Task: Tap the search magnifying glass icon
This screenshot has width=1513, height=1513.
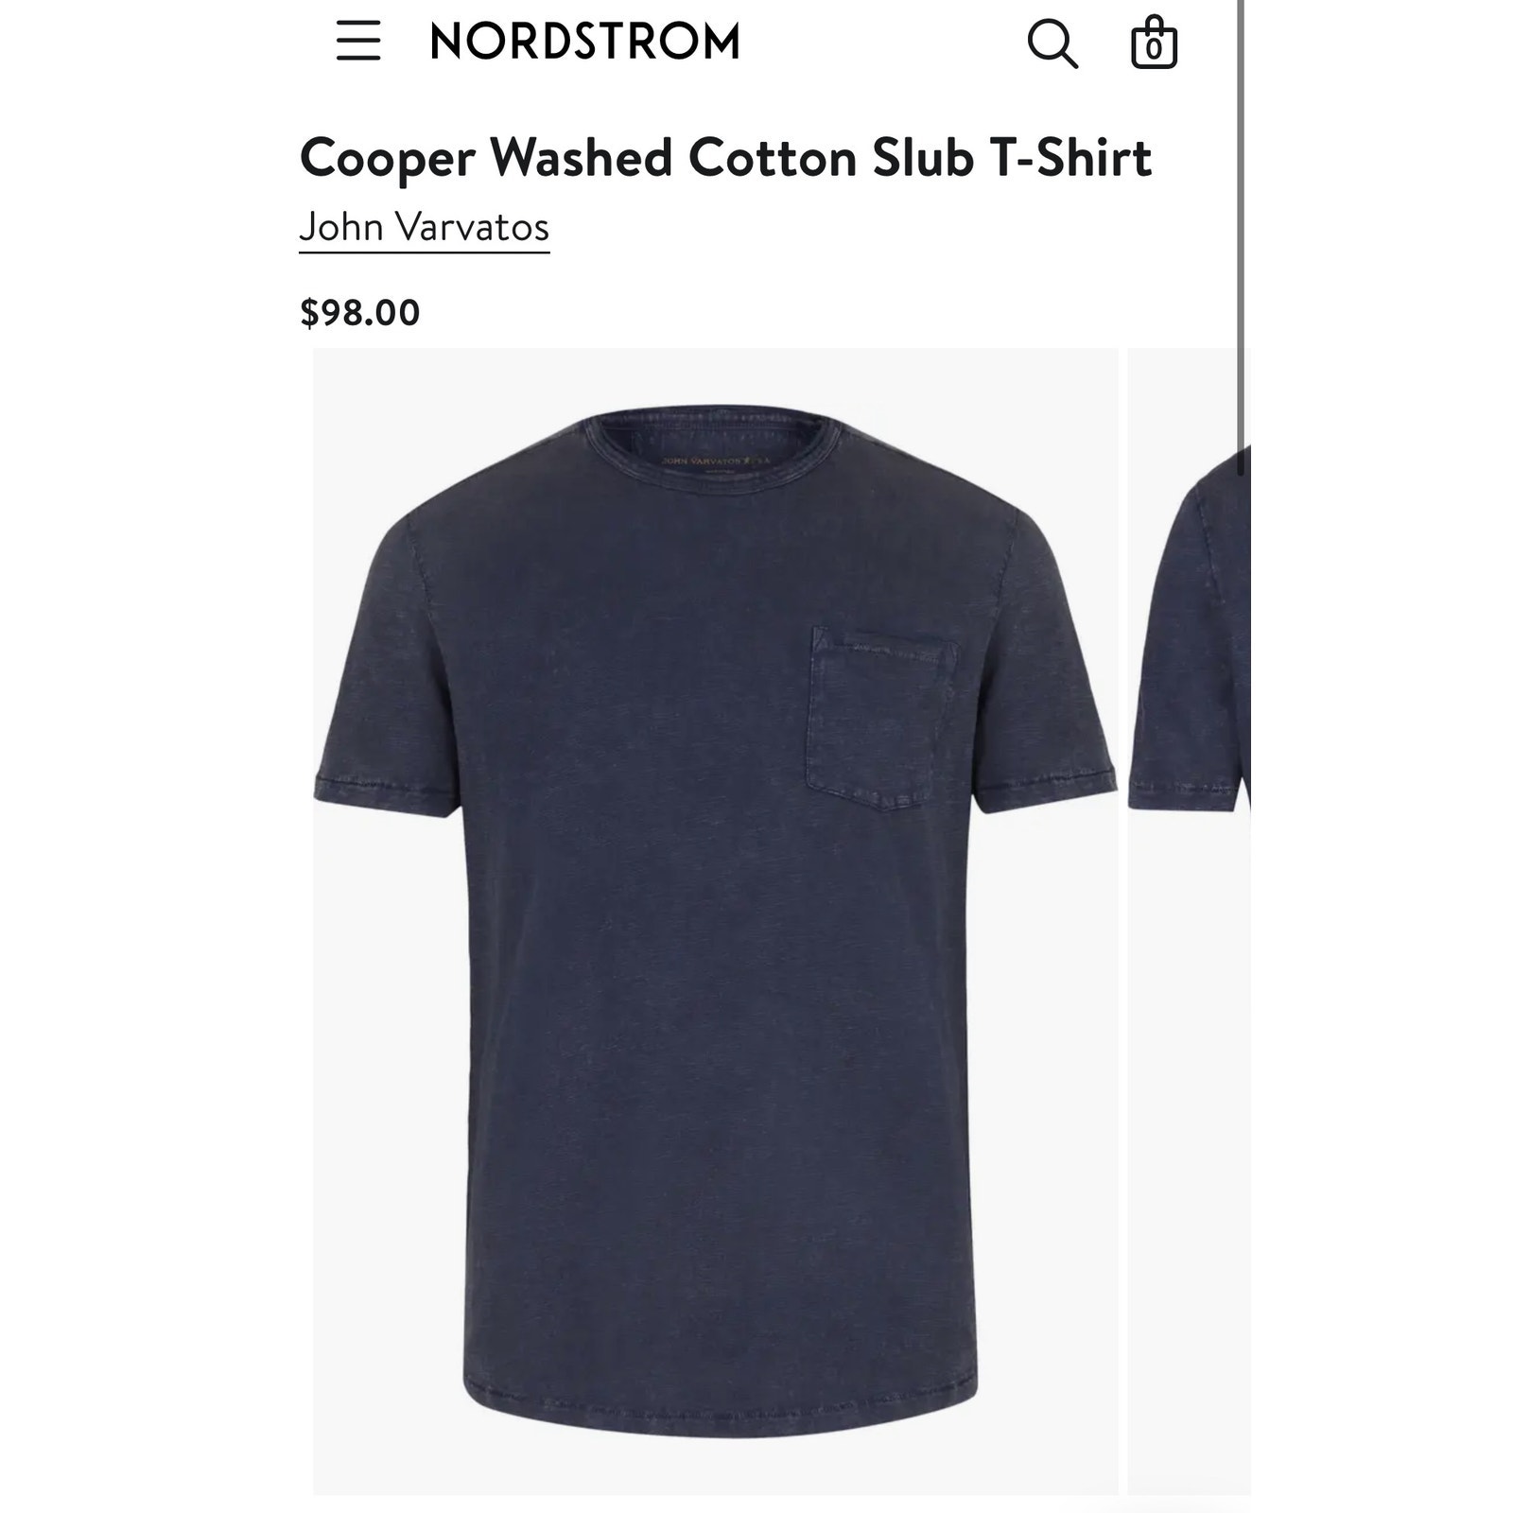Action: click(x=1052, y=43)
